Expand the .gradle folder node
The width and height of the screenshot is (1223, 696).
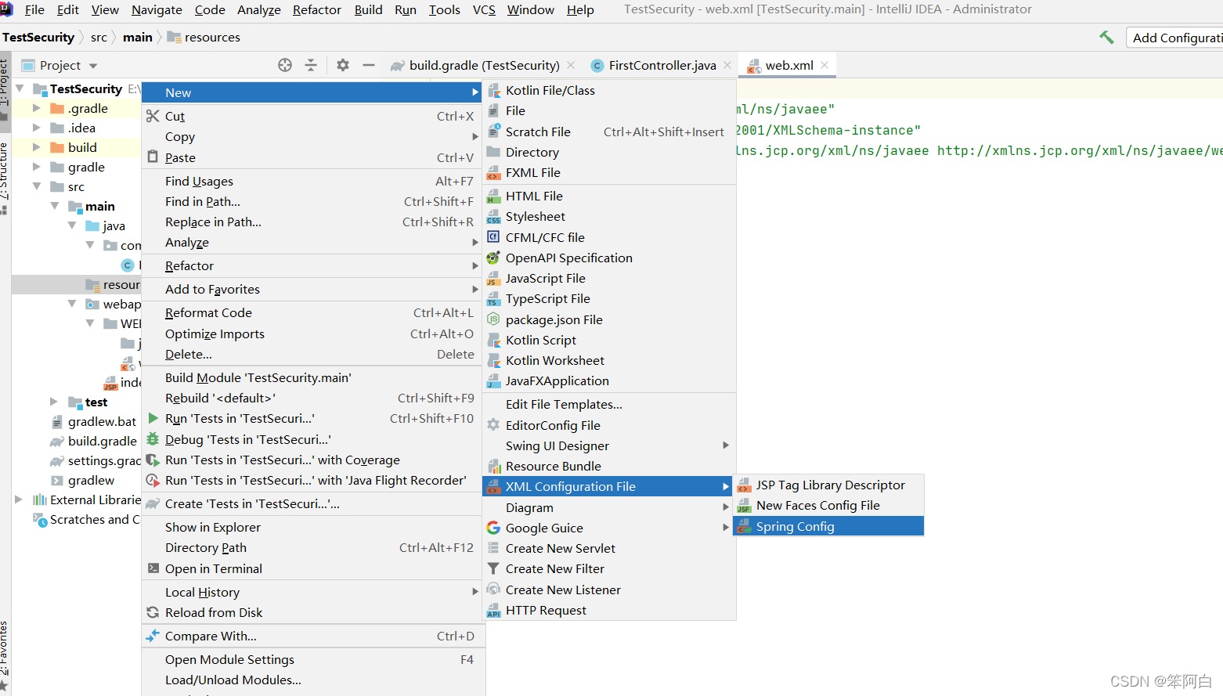pos(36,108)
